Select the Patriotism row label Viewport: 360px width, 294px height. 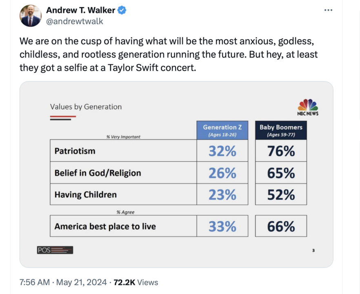(75, 151)
